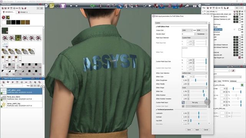The image size is (246, 138).
Task: Click the Custom Mask Input Size width field
Action: [x=191, y=60]
